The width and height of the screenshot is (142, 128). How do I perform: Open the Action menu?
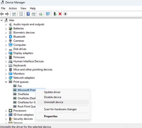[13, 8]
